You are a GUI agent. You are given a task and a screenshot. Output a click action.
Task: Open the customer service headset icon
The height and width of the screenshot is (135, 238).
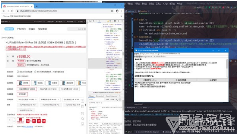tap(82, 119)
